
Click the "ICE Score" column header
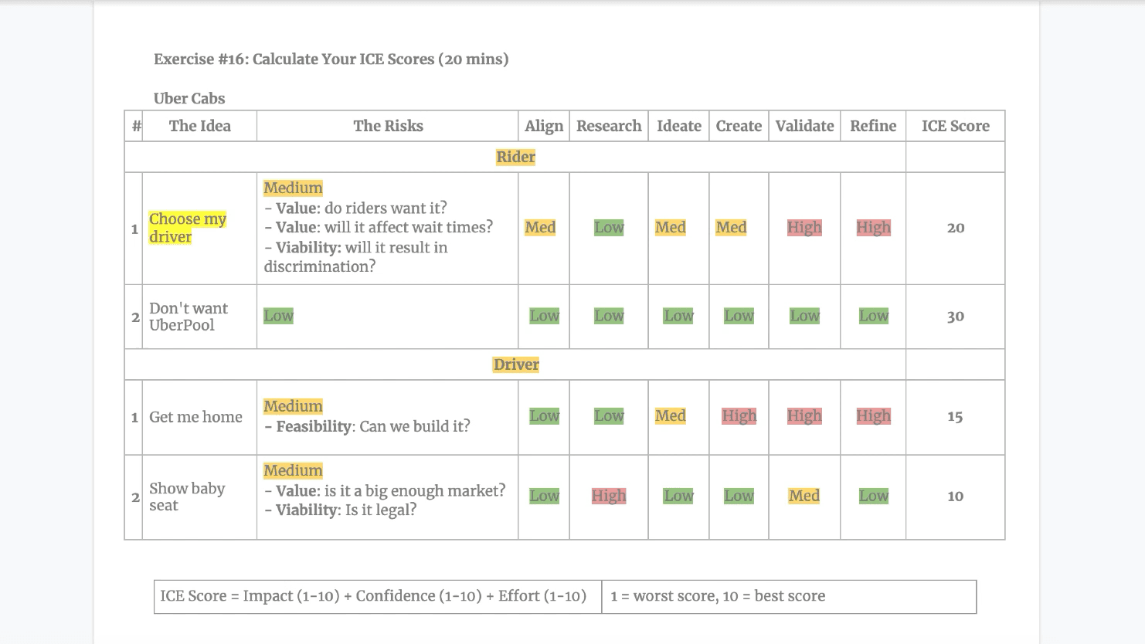[x=955, y=126]
